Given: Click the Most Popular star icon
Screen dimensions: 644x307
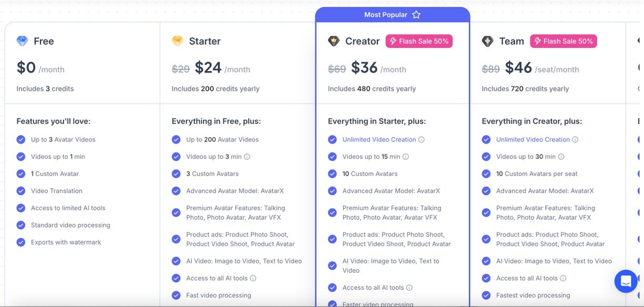Looking at the screenshot, I should click(x=416, y=15).
